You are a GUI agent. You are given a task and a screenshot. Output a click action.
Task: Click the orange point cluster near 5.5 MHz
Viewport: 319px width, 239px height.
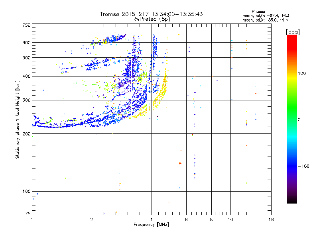tap(180, 163)
